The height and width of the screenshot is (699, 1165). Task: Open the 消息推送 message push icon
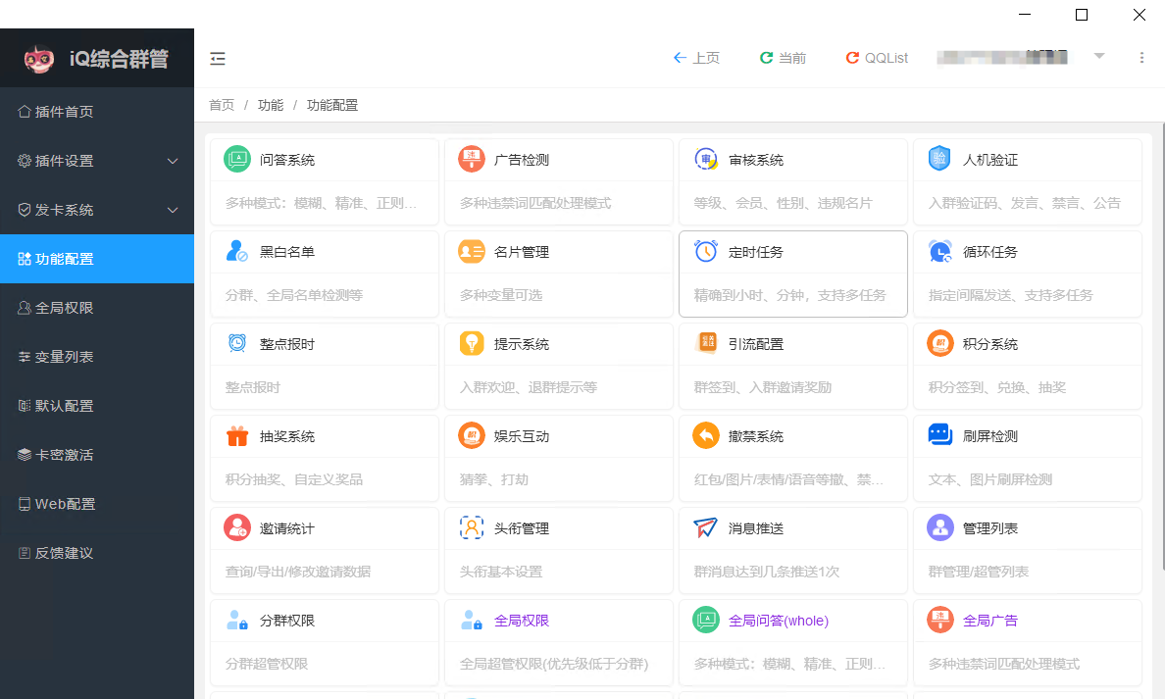point(705,527)
